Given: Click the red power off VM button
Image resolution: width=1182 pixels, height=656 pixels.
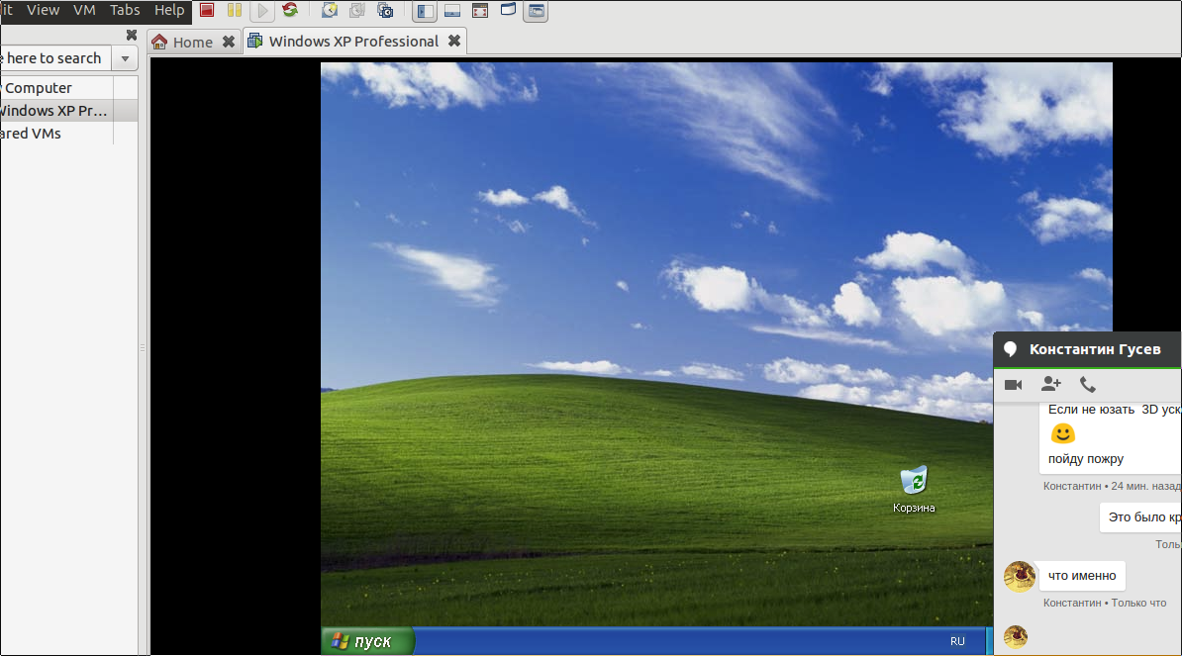Looking at the screenshot, I should [207, 11].
